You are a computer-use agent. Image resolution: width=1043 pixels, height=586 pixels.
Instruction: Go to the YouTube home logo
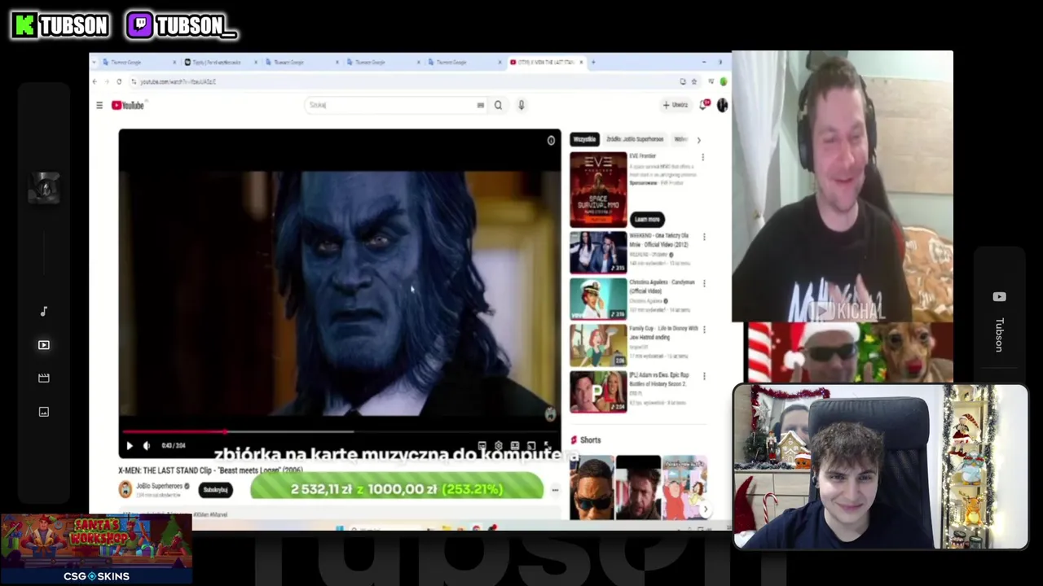(128, 105)
